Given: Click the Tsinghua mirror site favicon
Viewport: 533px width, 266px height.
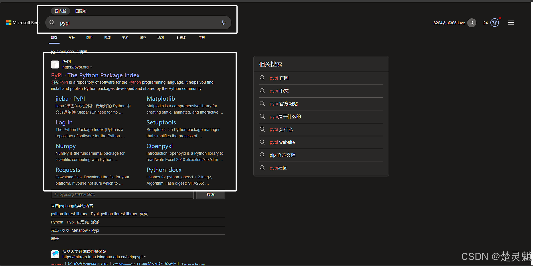Looking at the screenshot, I should click(x=55, y=254).
